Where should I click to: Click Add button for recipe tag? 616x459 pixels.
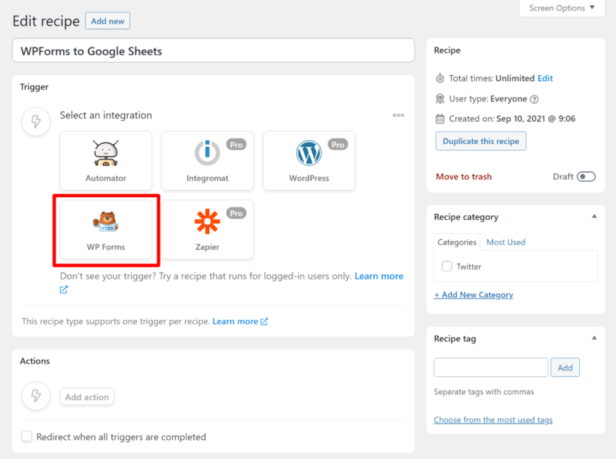coord(565,368)
